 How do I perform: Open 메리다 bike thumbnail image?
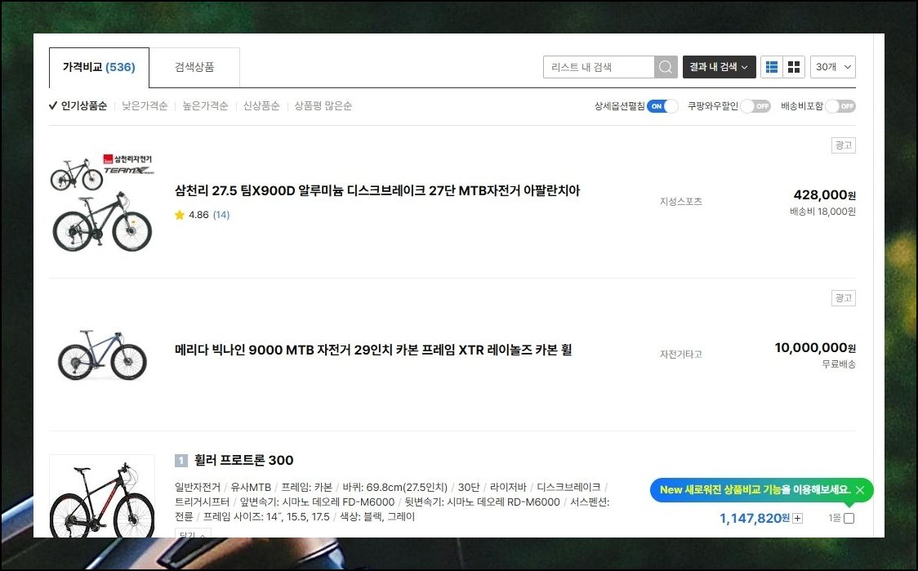[x=102, y=355]
